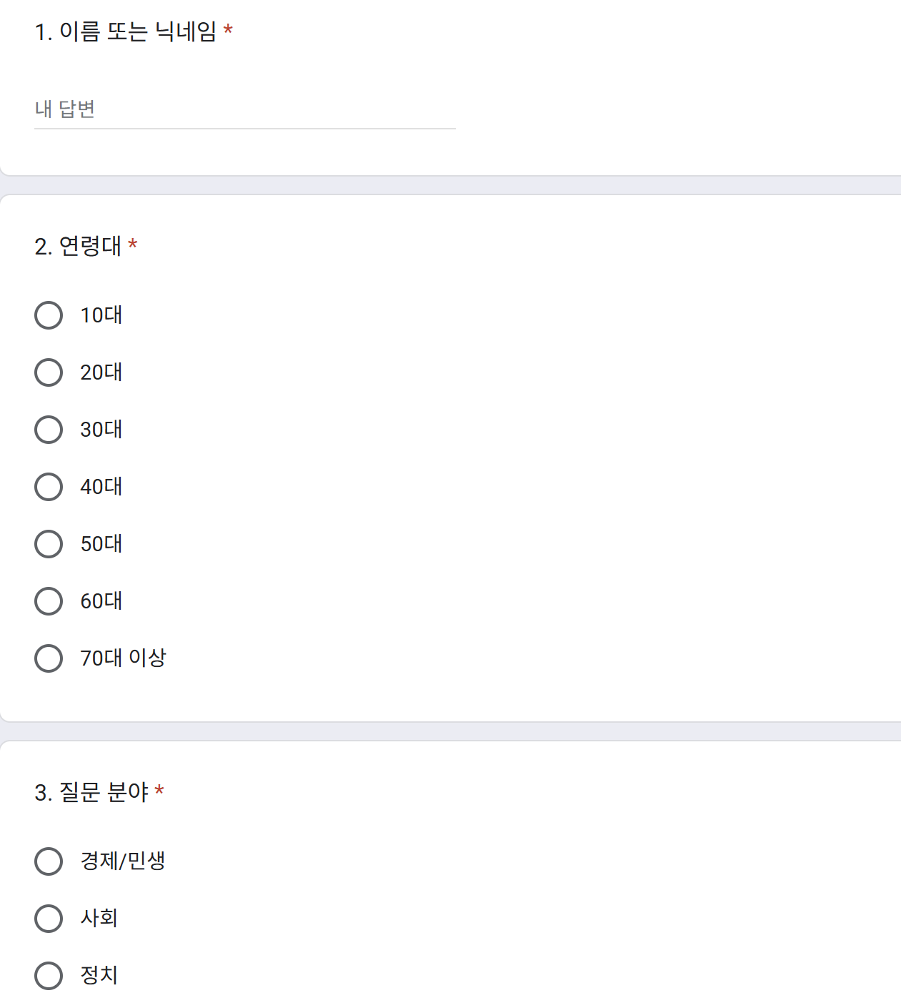Click the 내 답변 text input field
This screenshot has width=901, height=1008.
(243, 109)
